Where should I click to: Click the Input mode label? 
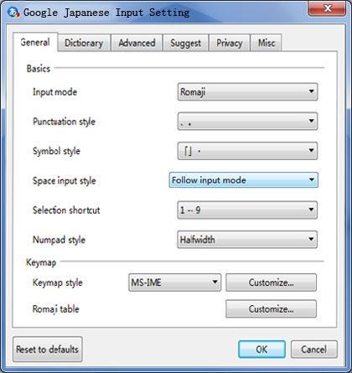pyautogui.click(x=54, y=92)
